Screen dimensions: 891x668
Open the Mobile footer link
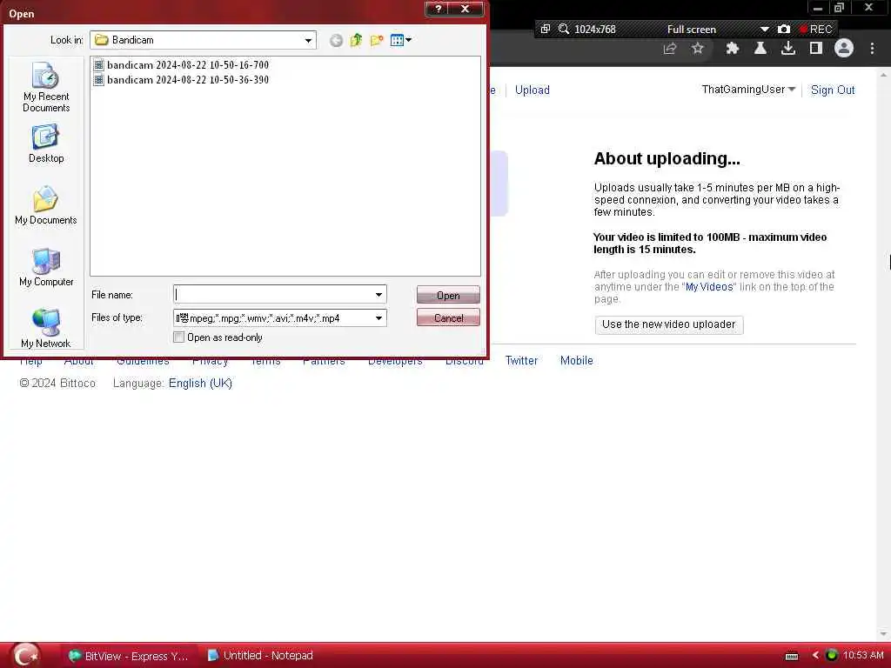(x=576, y=360)
